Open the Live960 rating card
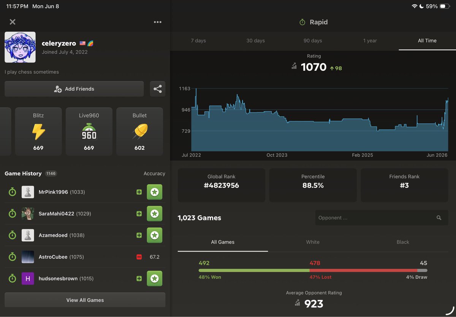Screen dimensions: 456x317 click(x=89, y=132)
